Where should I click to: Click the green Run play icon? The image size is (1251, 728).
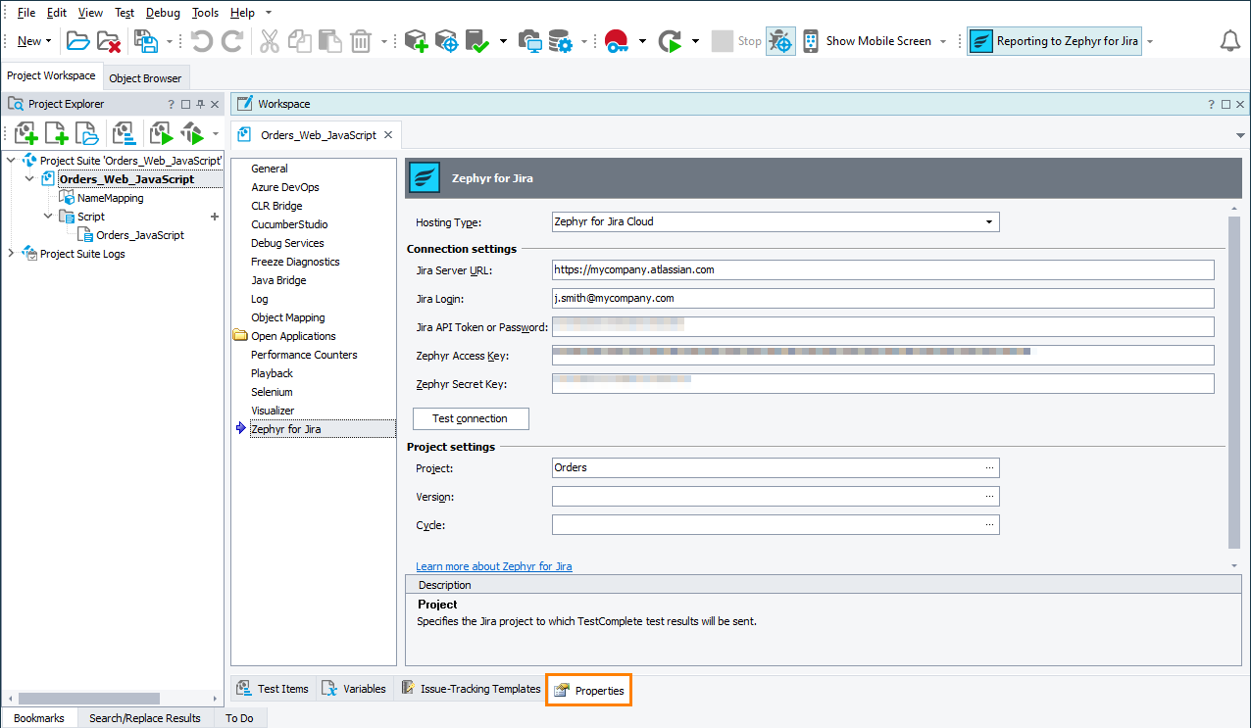coord(670,41)
